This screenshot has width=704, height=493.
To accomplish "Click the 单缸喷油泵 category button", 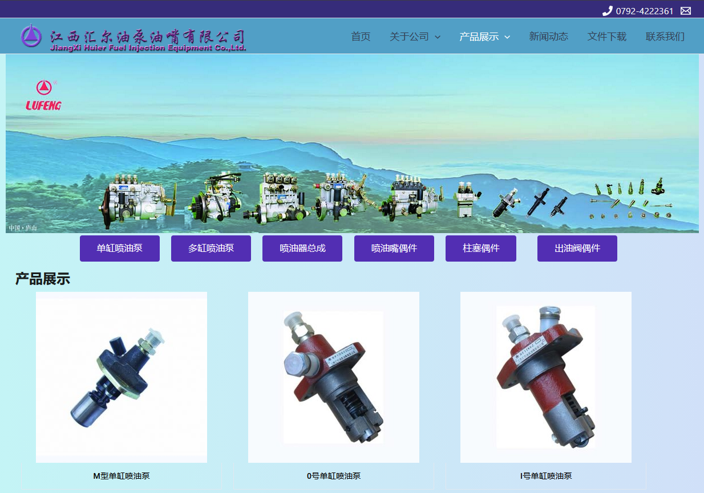I will pyautogui.click(x=120, y=248).
